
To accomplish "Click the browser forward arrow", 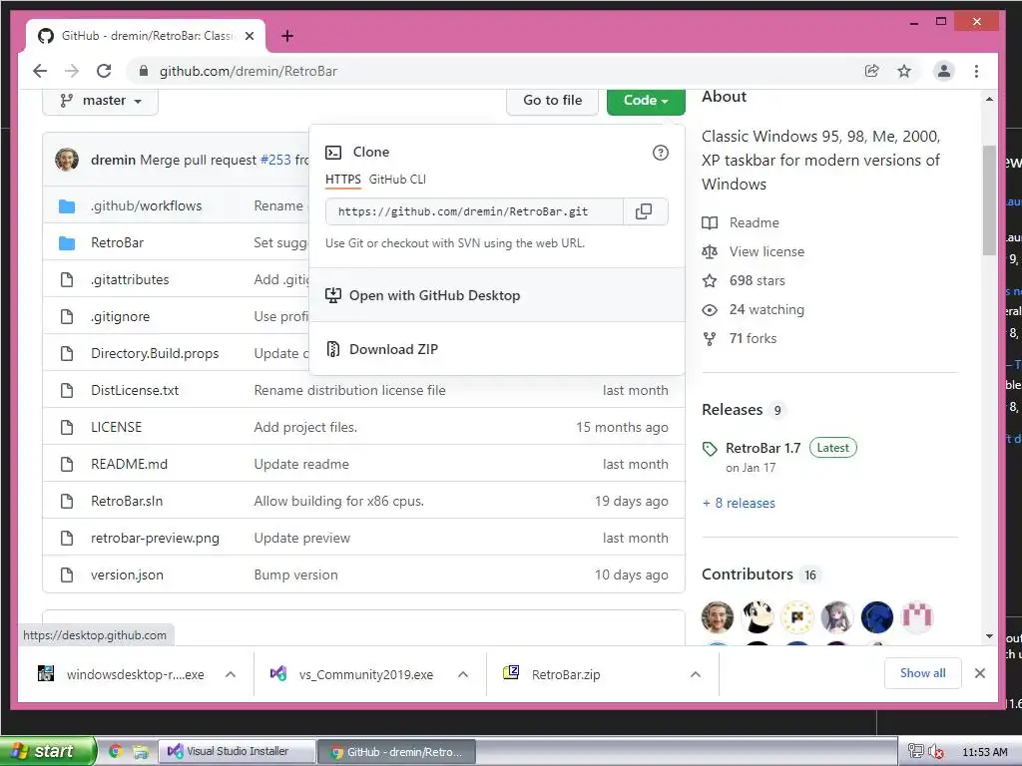I will coord(72,71).
